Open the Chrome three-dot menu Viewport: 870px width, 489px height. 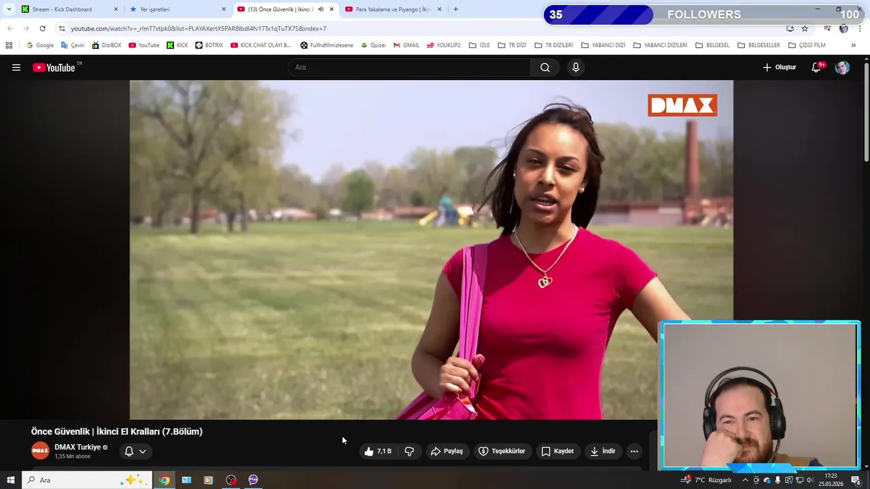(x=860, y=29)
